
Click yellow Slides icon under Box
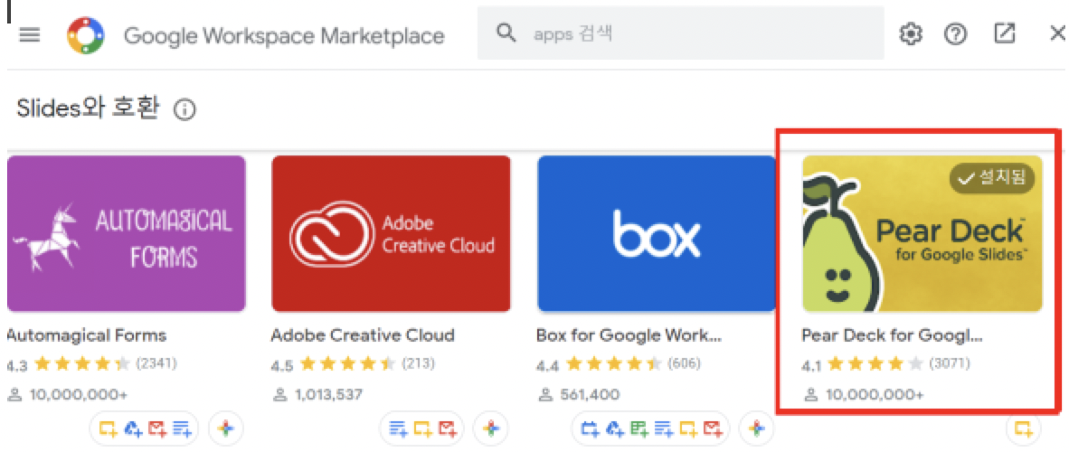click(x=687, y=428)
